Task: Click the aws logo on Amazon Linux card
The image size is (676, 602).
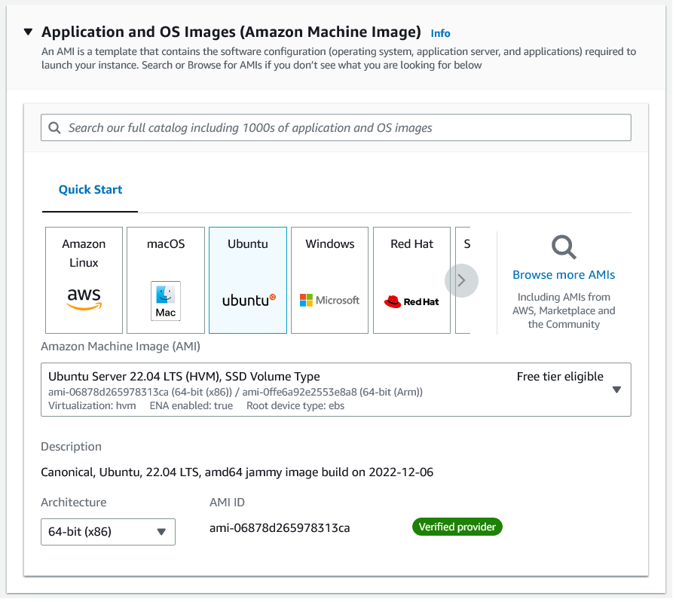Action: click(x=83, y=299)
